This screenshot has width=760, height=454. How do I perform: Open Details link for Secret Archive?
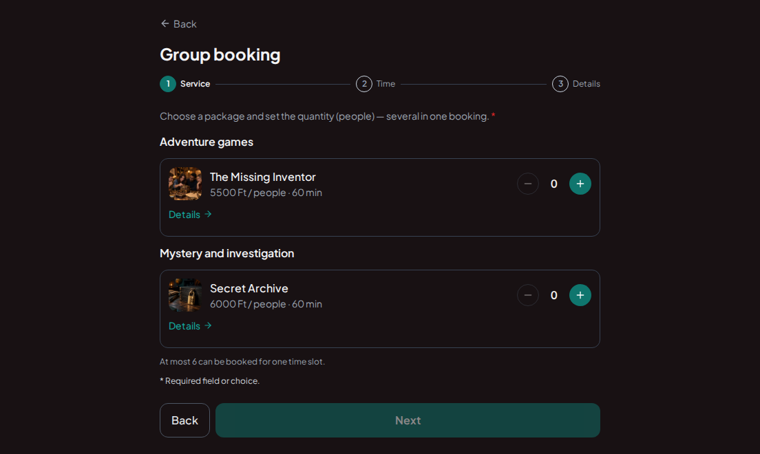pos(190,325)
